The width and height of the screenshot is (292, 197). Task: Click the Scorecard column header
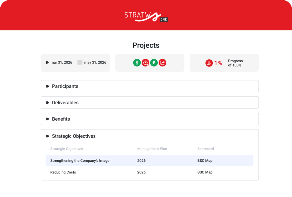[x=206, y=149]
